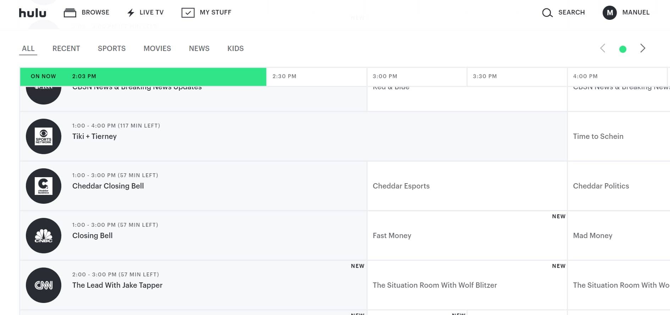Open the BROWSE menu text
This screenshot has width=670, height=315.
(x=95, y=12)
